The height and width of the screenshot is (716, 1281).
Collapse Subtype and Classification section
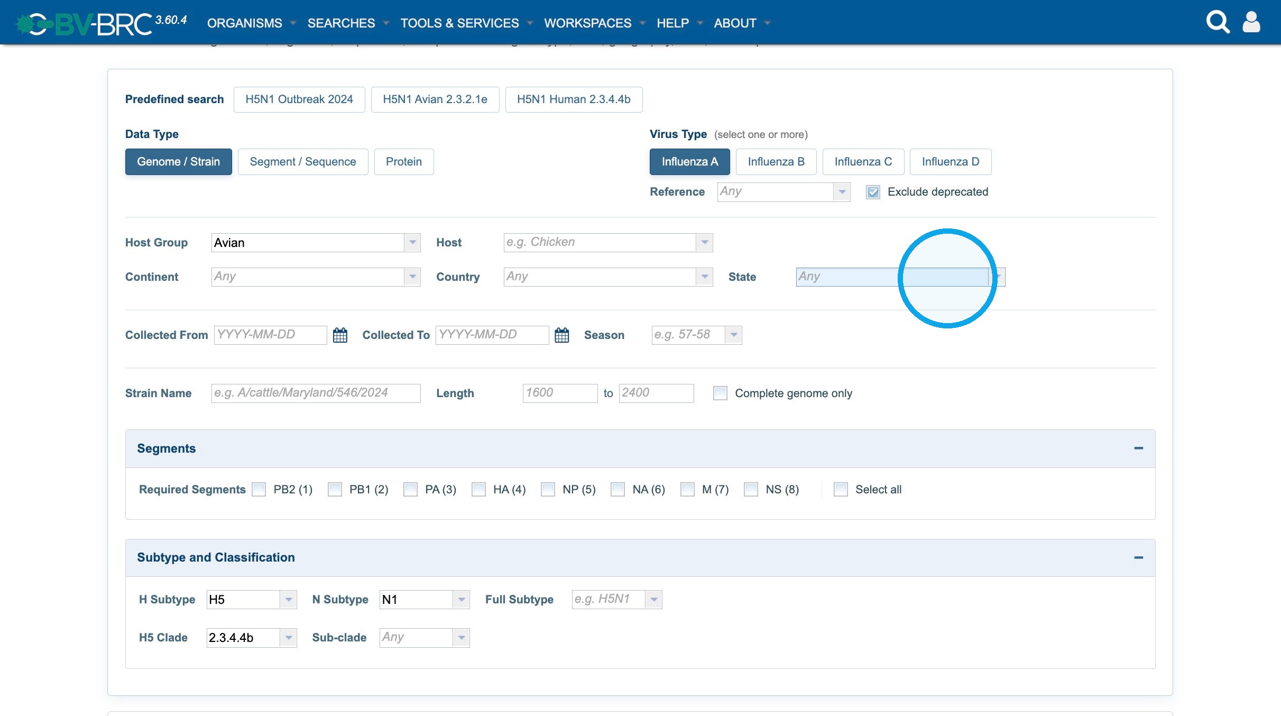point(1139,558)
